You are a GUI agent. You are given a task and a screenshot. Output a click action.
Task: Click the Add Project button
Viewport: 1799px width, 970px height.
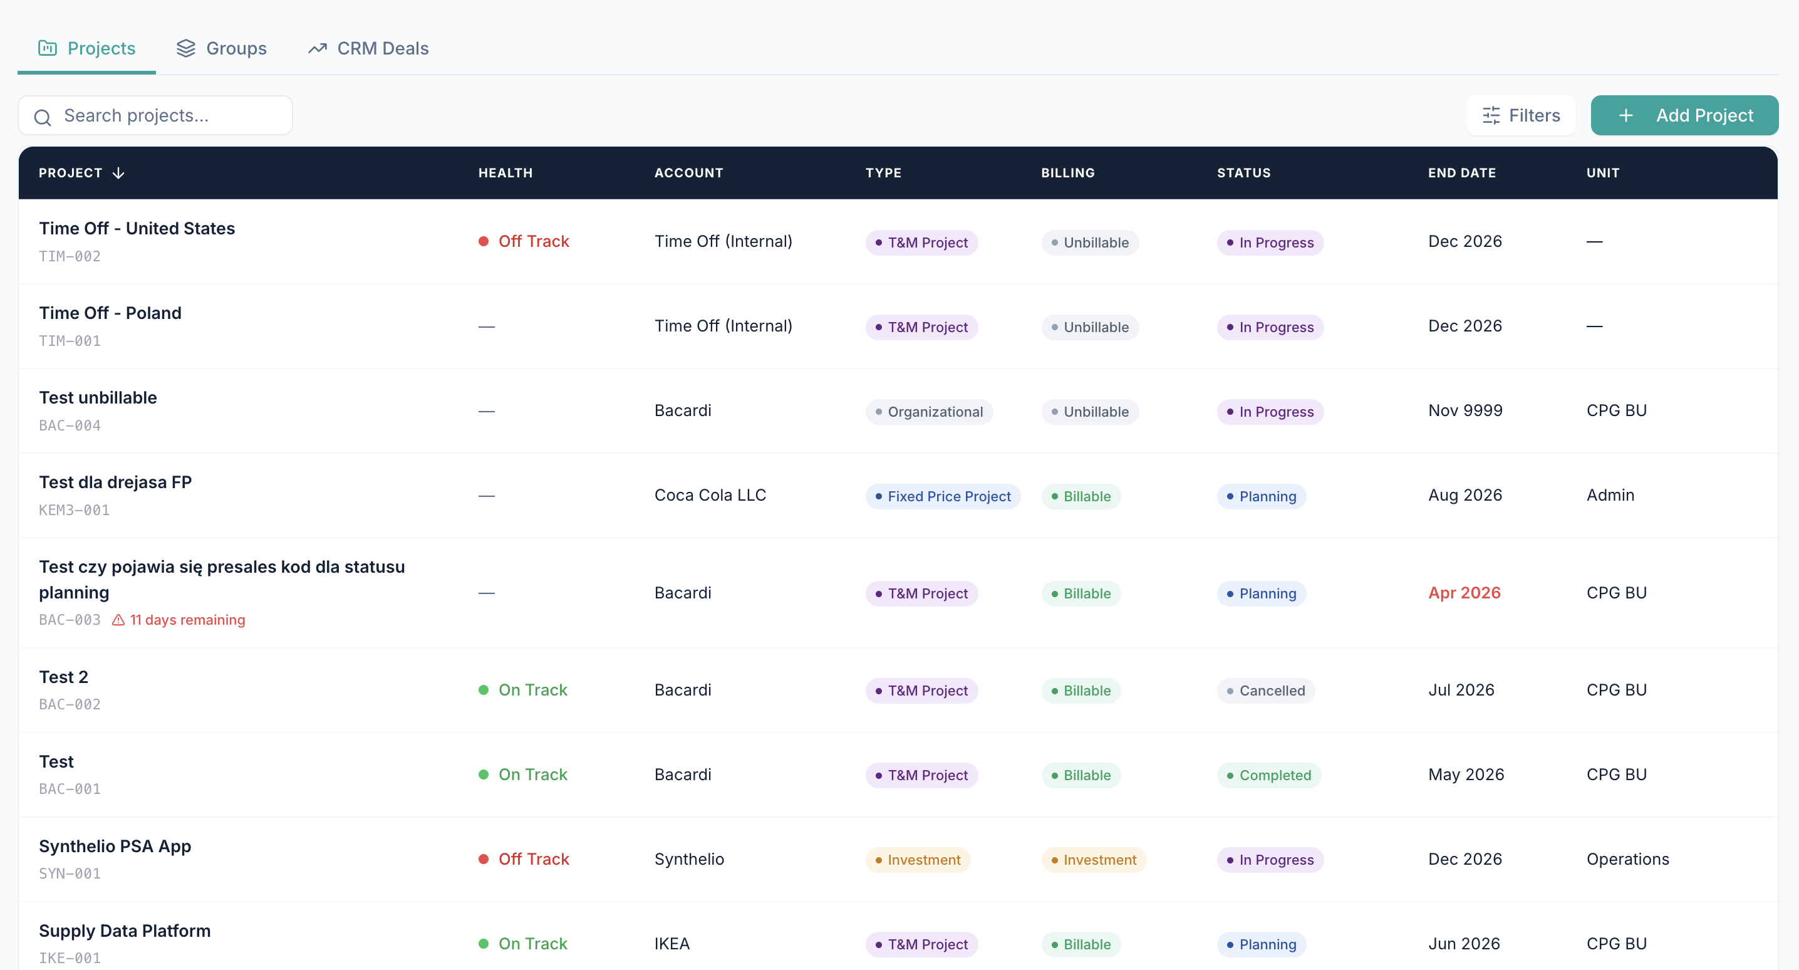tap(1684, 115)
